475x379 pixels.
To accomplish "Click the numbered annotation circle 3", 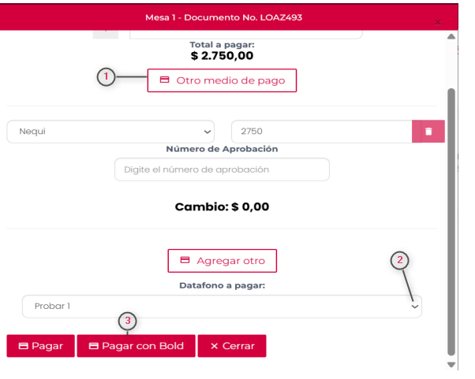I will point(128,321).
